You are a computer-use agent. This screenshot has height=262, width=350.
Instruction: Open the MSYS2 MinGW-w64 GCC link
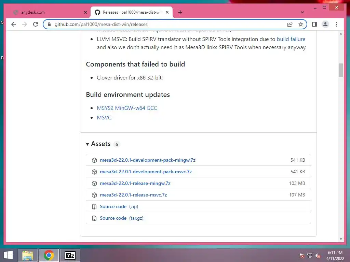click(x=127, y=108)
